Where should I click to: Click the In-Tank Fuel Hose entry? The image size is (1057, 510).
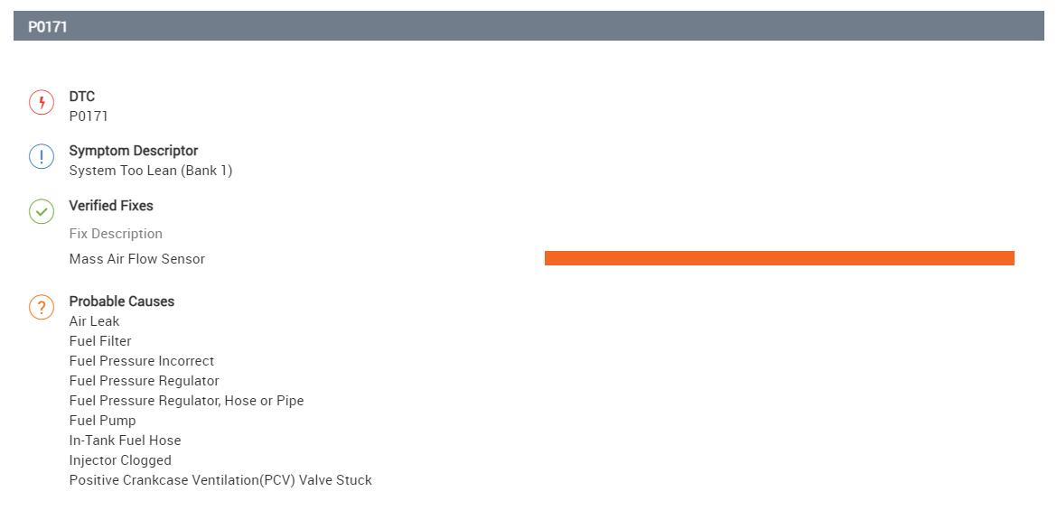126,440
